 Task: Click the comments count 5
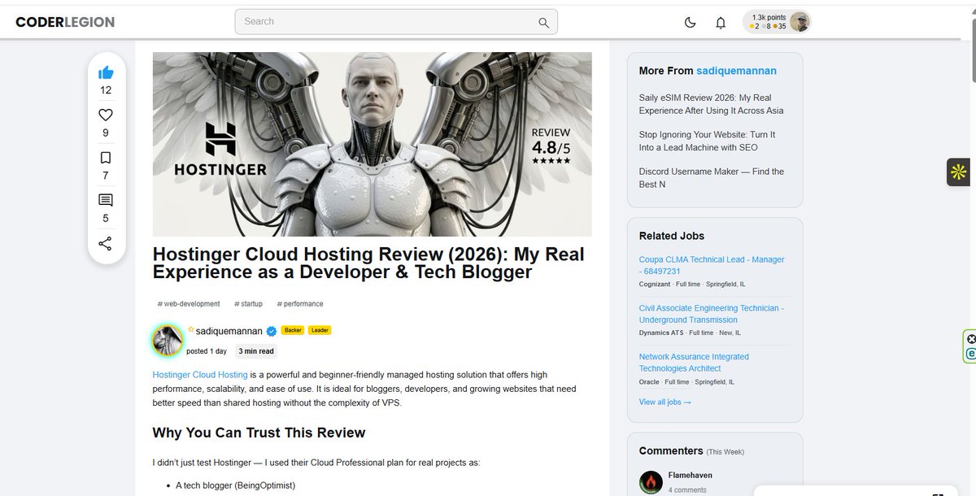pyautogui.click(x=105, y=218)
